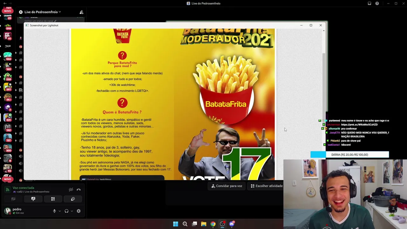Open the DIP server icon
Screen dimensions: 407x229
tap(8, 46)
